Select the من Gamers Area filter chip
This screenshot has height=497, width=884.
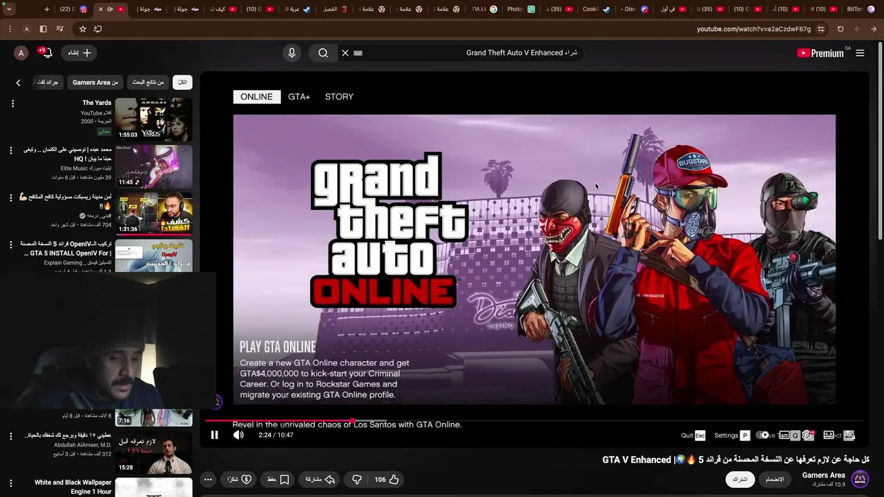pyautogui.click(x=95, y=82)
